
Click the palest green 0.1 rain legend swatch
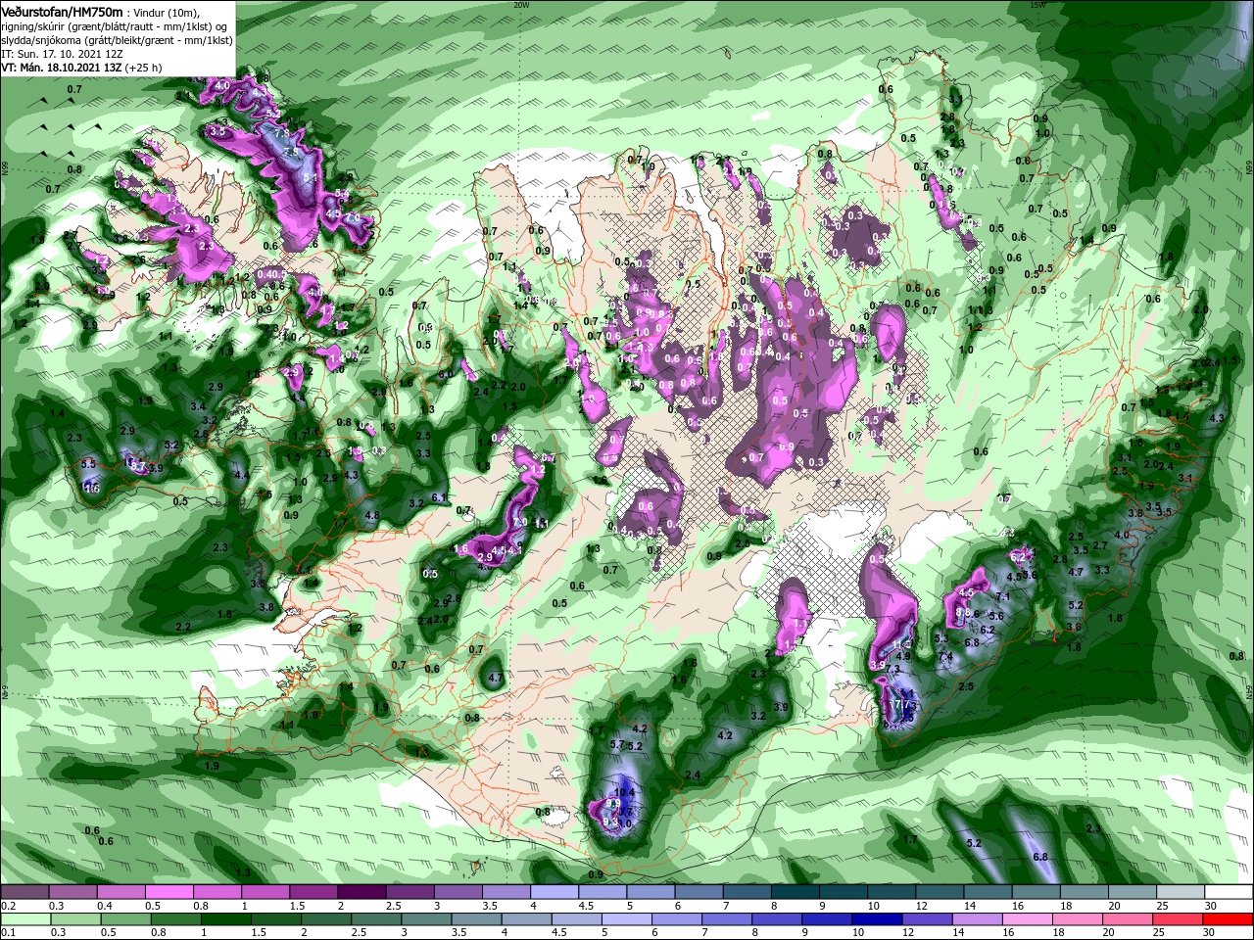point(25,919)
